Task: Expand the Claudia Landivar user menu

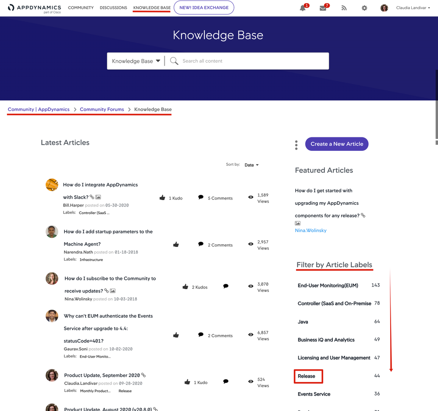Action: pos(413,8)
